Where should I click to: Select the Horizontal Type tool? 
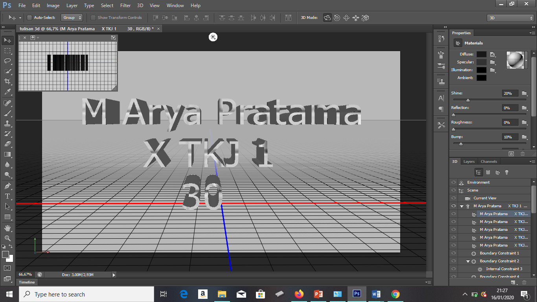tap(7, 196)
